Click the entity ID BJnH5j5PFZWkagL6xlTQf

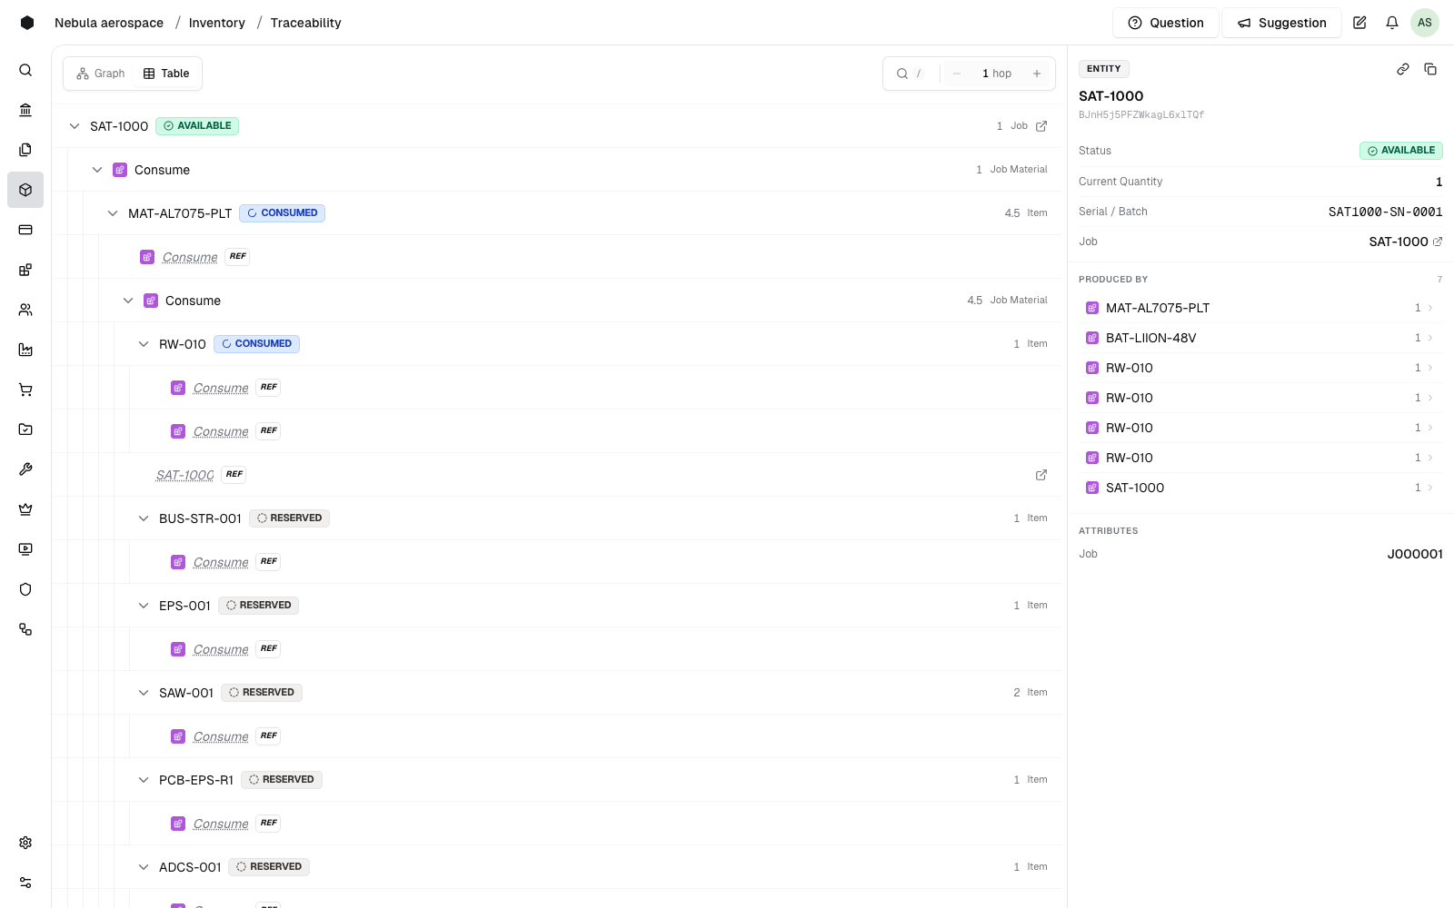point(1141,115)
